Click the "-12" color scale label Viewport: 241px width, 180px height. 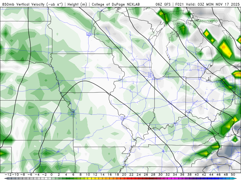pyautogui.click(x=8, y=175)
